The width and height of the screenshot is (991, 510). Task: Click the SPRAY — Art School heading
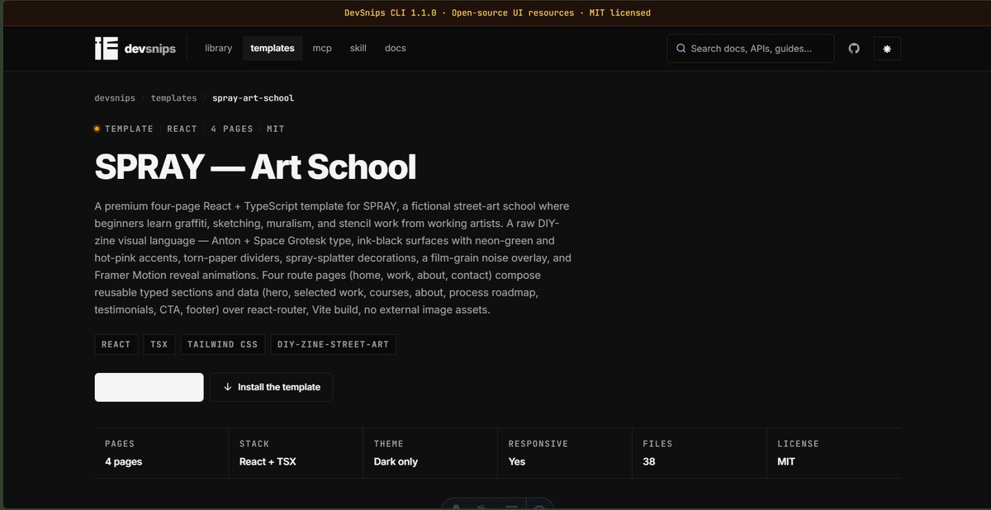coord(256,168)
